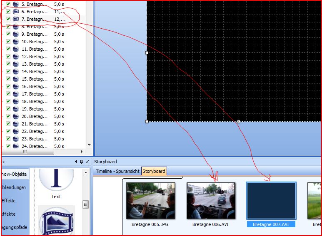Toggle the checkbox for item 12. Bretagne

point(8,57)
